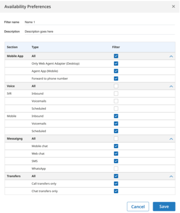Image resolution: width=180 pixels, height=213 pixels.
Task: Uncheck Forward to phone number checkbox
Action: coord(116,78)
